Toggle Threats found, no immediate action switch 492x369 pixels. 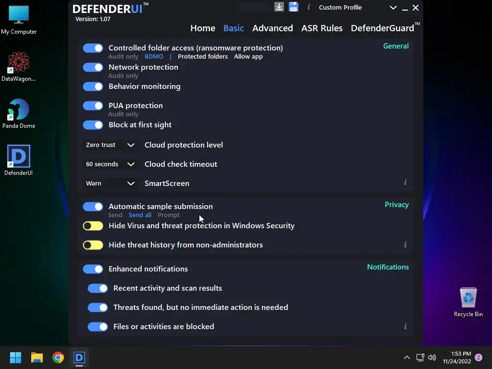[98, 307]
